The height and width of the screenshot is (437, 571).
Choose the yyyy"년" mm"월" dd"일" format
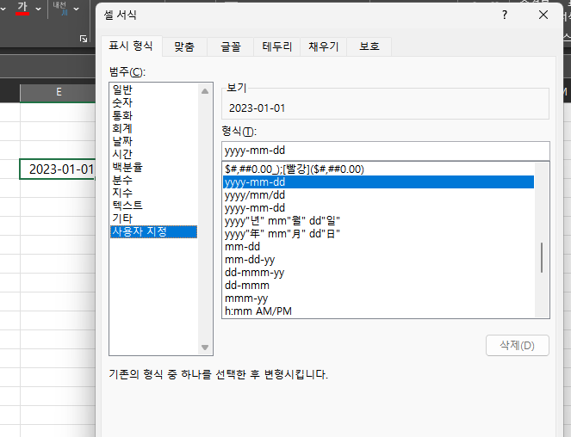click(379, 221)
